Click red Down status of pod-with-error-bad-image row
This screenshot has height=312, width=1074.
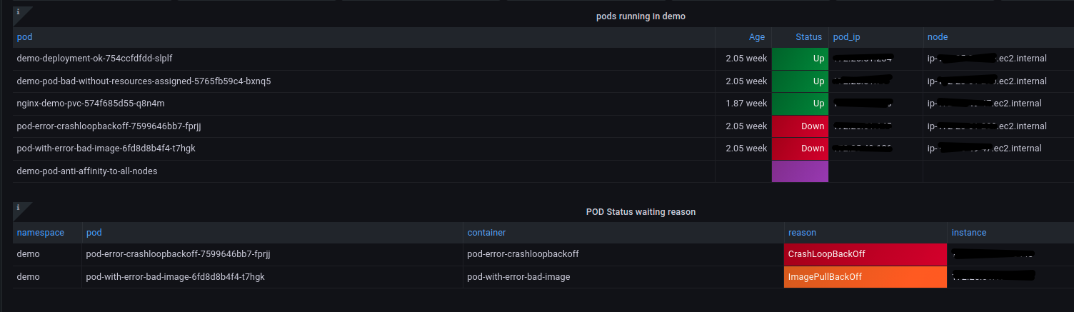click(x=800, y=149)
